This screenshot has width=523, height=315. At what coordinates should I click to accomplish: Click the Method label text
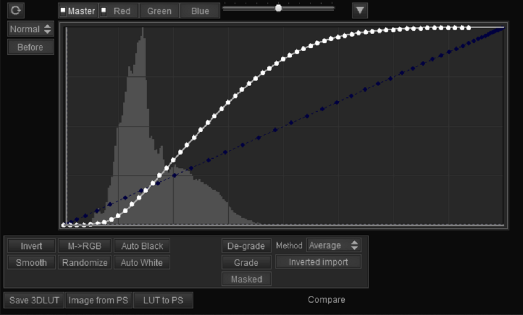289,246
